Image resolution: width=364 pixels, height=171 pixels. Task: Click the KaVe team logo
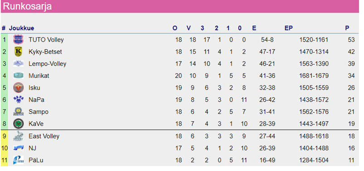point(18,124)
